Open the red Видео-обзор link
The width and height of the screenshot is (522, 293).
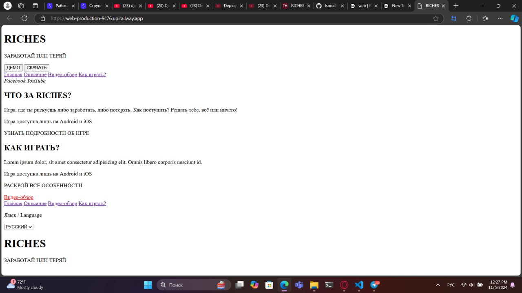19,197
